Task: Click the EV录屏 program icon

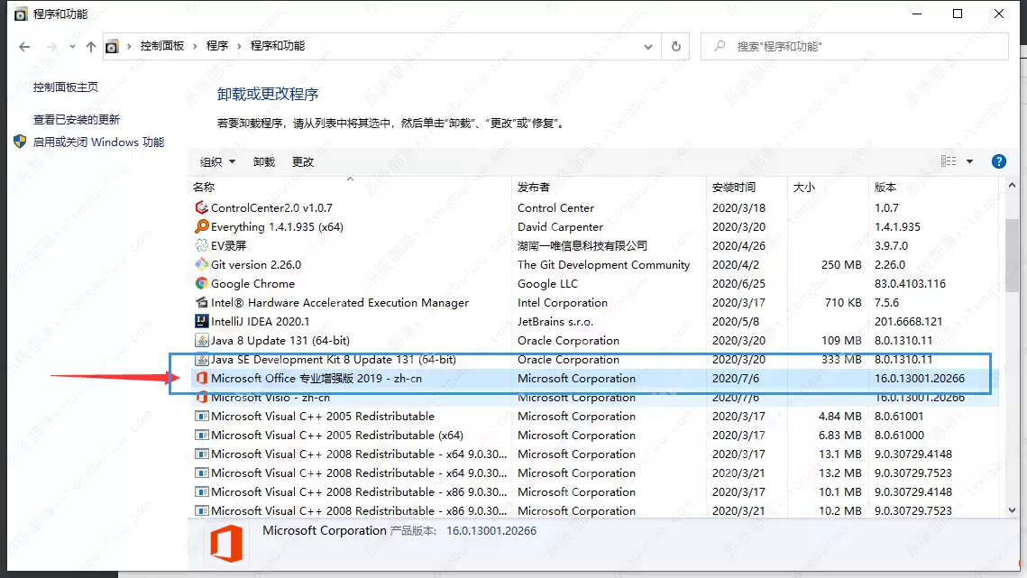Action: point(202,245)
